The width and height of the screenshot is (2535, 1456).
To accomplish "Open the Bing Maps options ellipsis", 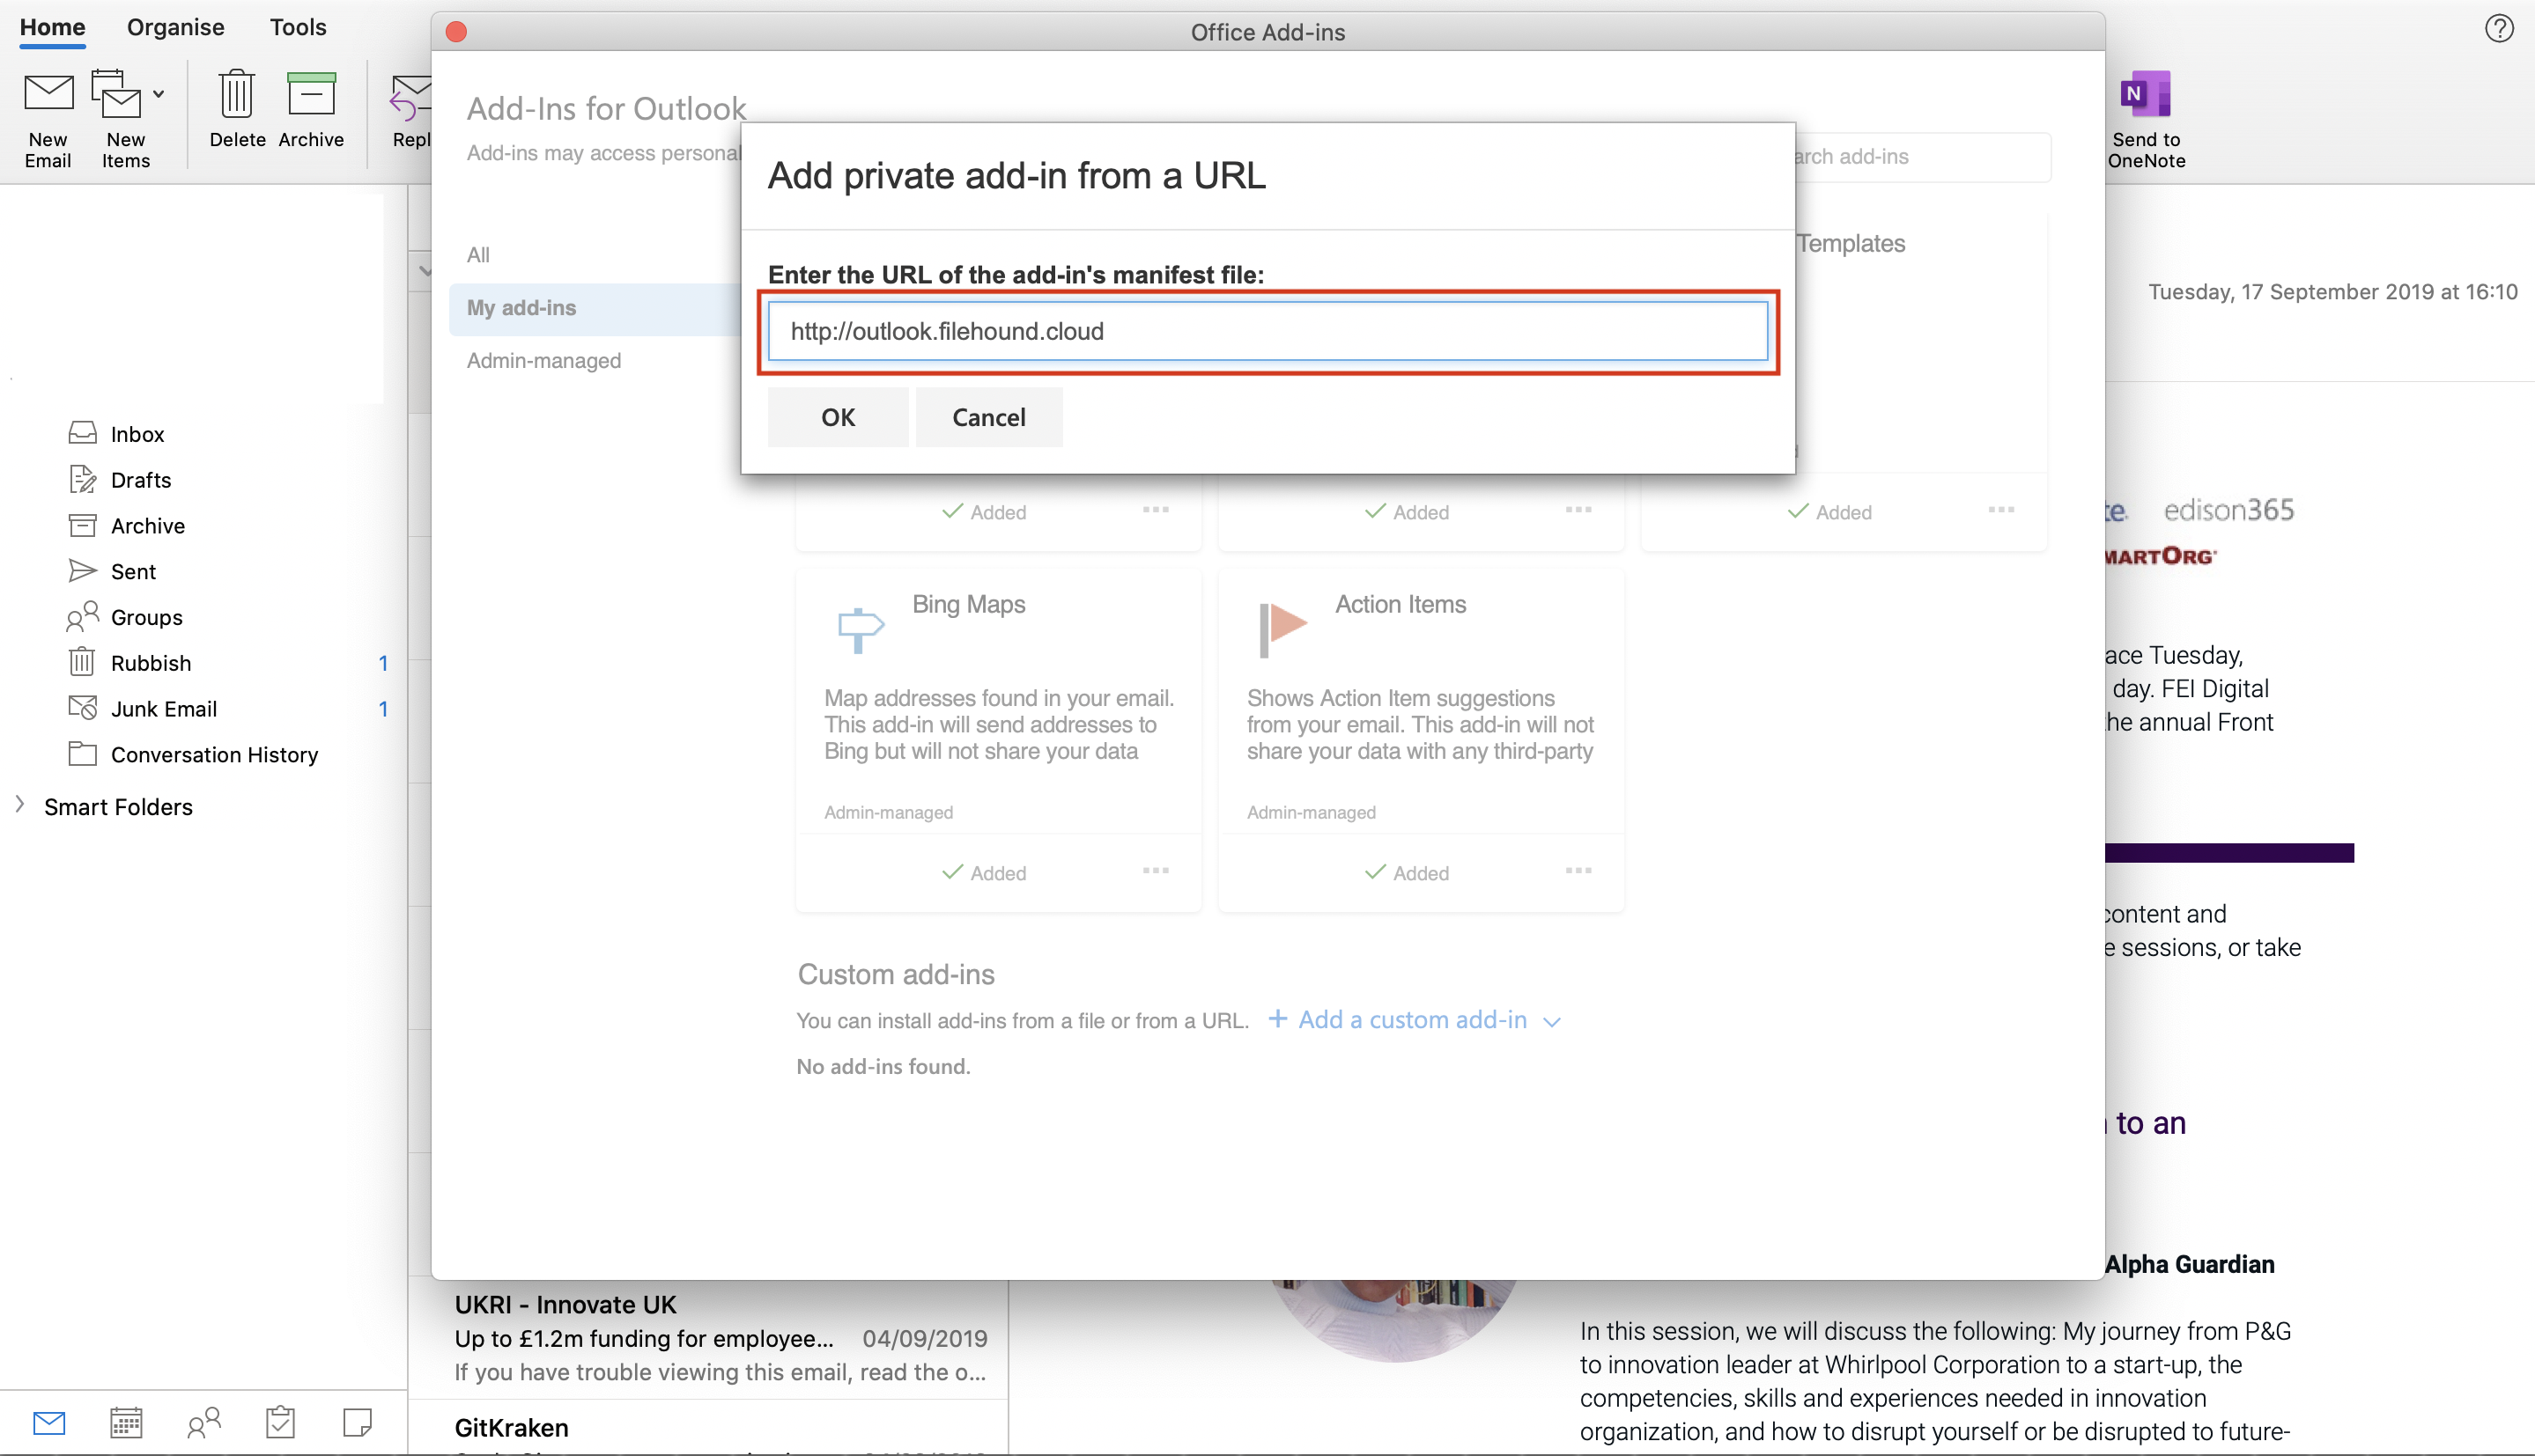I will pyautogui.click(x=1156, y=871).
